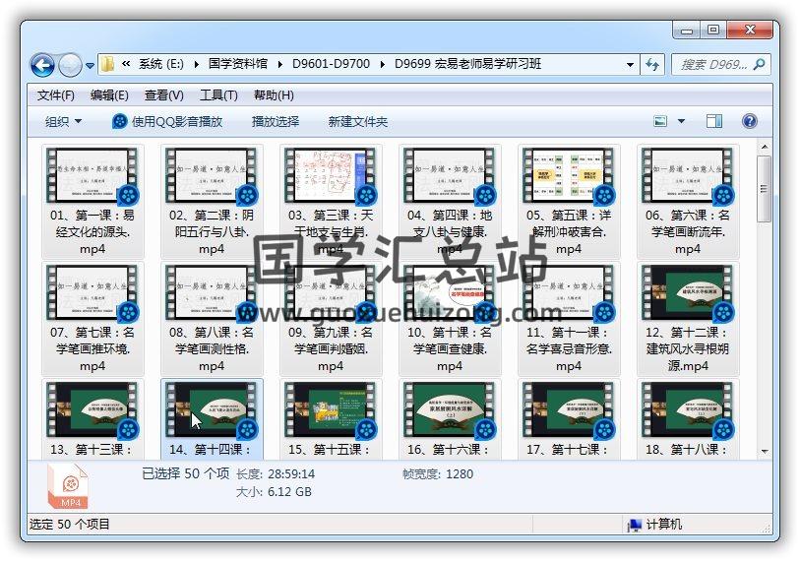The width and height of the screenshot is (800, 562).
Task: Toggle the preview pane icon
Action: pos(714,121)
